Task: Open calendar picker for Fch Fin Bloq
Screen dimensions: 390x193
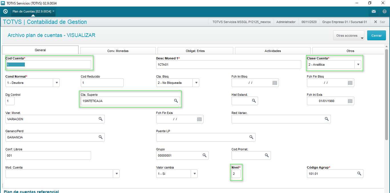Action: (350, 83)
